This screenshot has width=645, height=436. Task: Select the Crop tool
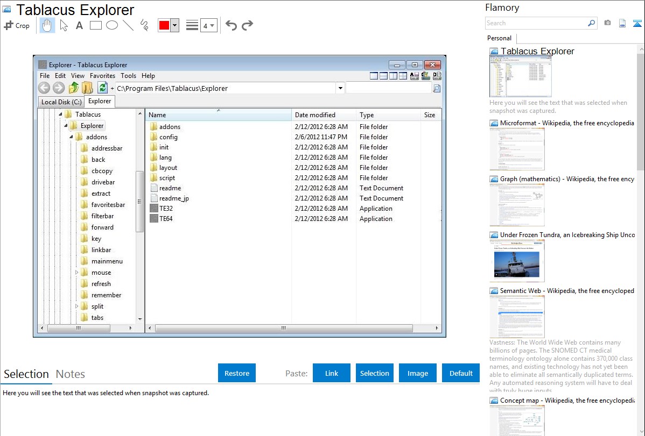pos(17,25)
